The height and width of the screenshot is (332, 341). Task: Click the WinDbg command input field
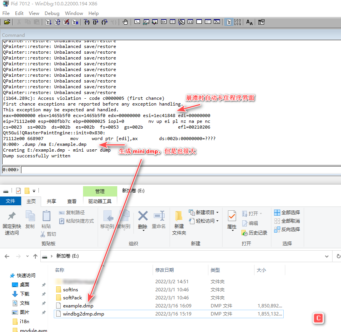pos(181,170)
